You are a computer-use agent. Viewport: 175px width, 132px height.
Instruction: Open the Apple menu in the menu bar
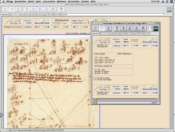click(3, 1)
